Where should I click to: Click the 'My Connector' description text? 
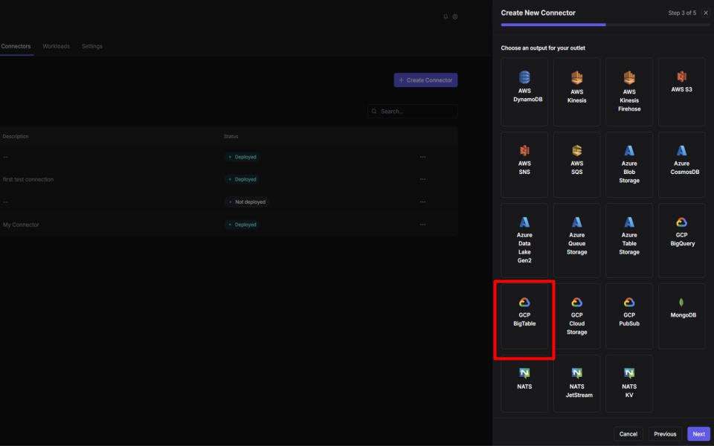[x=21, y=224]
